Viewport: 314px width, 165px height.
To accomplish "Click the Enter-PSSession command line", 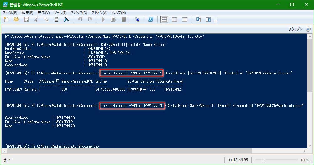I will [x=105, y=37].
